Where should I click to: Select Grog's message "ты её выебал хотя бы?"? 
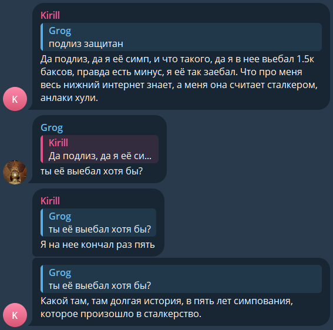click(x=92, y=171)
